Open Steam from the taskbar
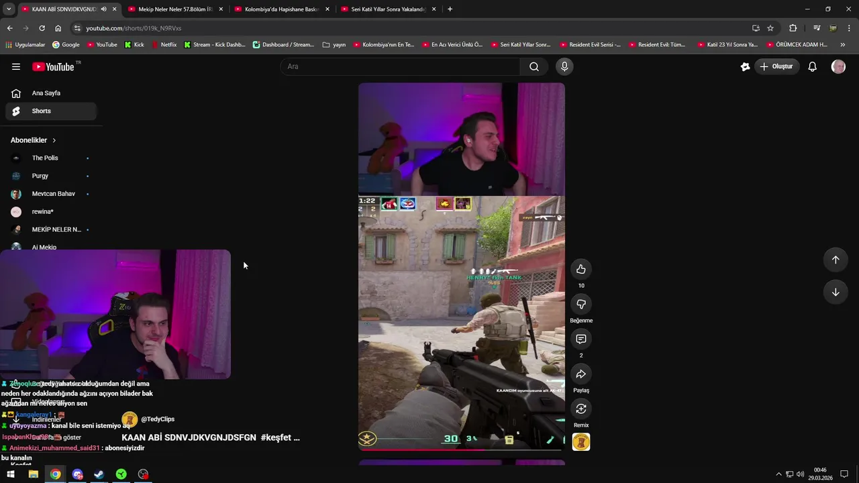859x483 pixels. [x=99, y=474]
